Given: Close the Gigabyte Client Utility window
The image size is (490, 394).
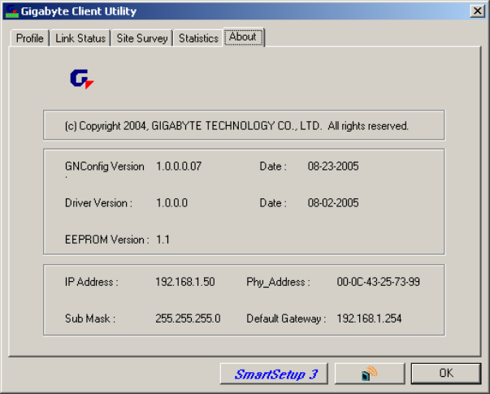Looking at the screenshot, I should [478, 11].
